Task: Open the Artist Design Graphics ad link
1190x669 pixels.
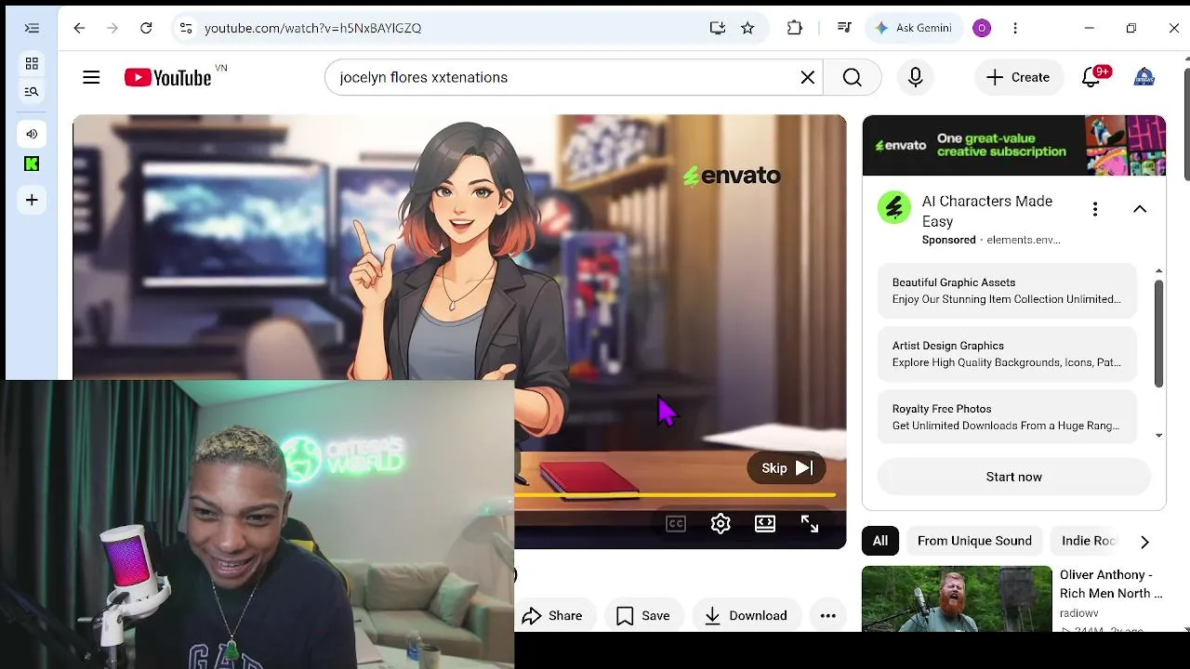Action: pos(1007,354)
